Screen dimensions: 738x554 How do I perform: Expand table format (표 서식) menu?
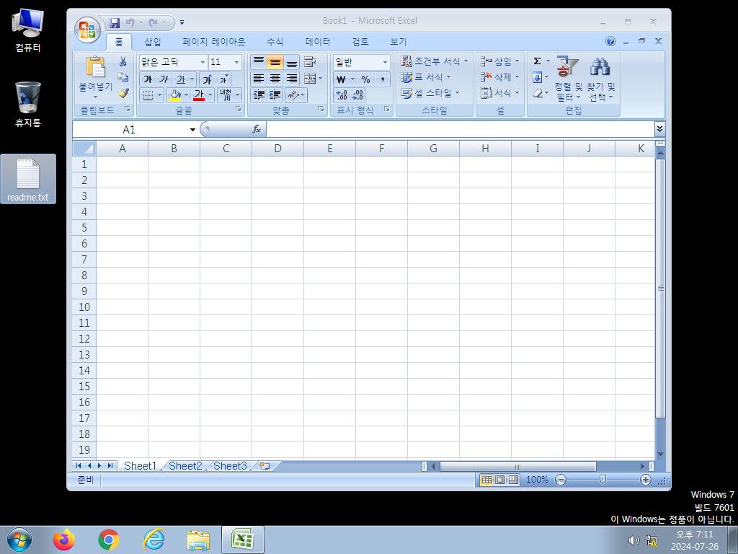pyautogui.click(x=426, y=76)
